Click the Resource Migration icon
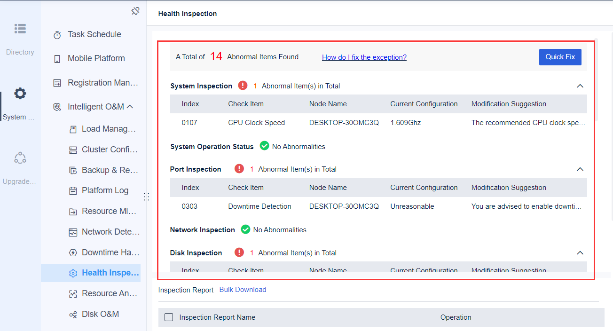 72,211
